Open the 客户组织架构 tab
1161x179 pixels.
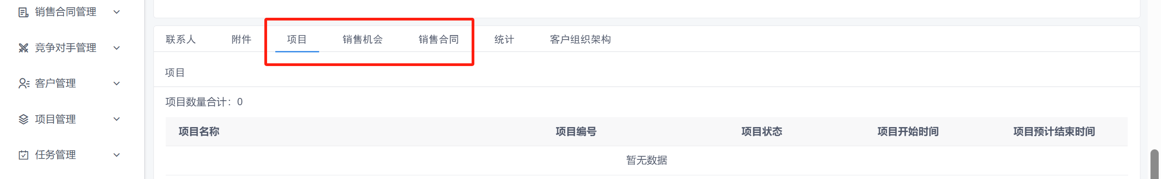point(581,40)
